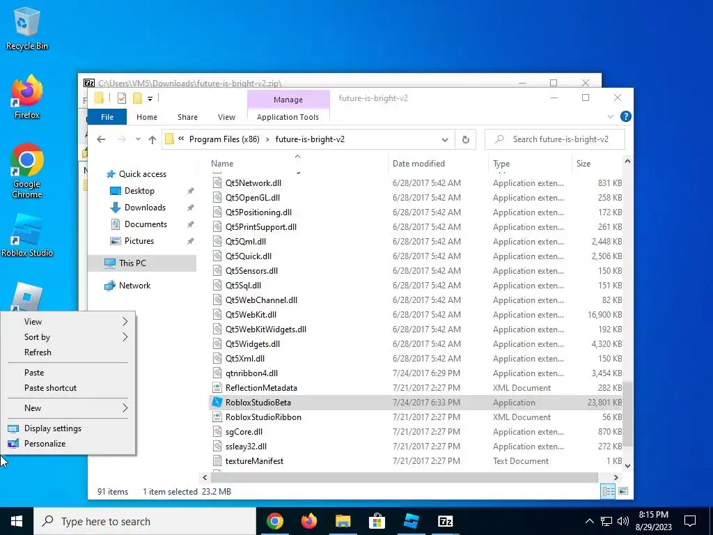Choose Paste shortcut in the context menu
Screen dimensions: 713x535
[50, 387]
